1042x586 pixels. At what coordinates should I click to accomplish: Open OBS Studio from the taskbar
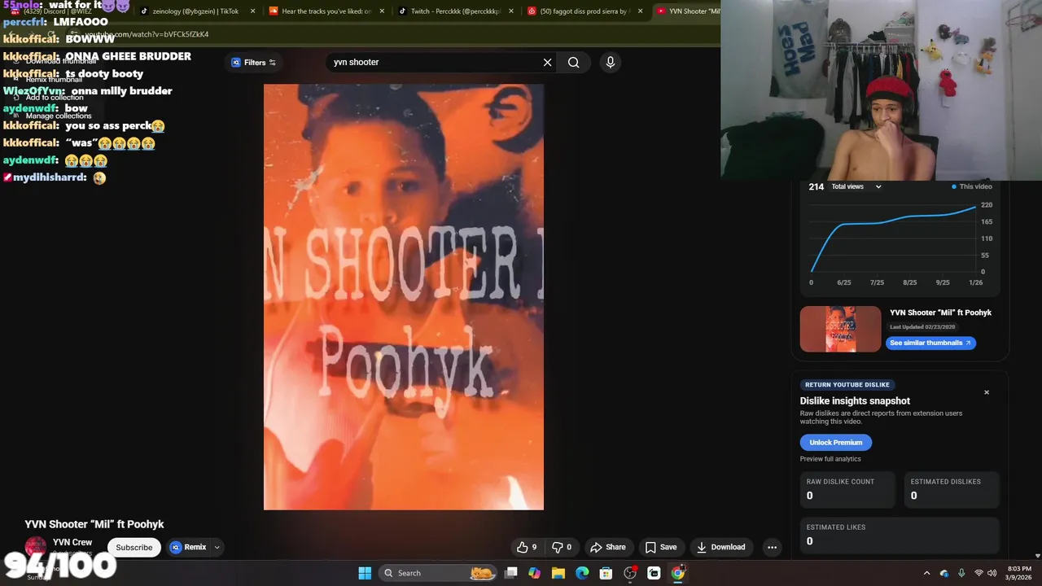[x=630, y=573]
